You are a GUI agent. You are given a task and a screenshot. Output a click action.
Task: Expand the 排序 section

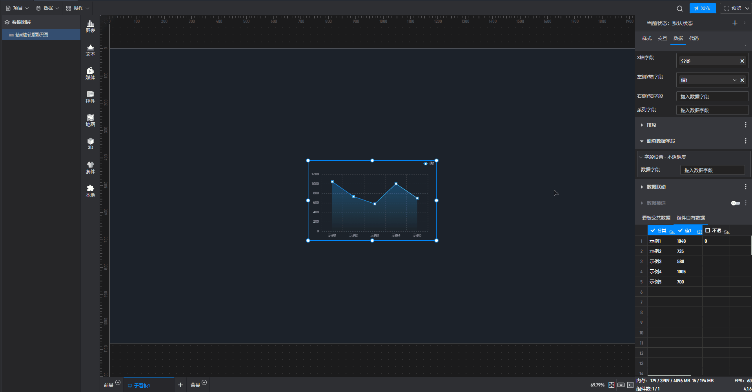tap(642, 125)
